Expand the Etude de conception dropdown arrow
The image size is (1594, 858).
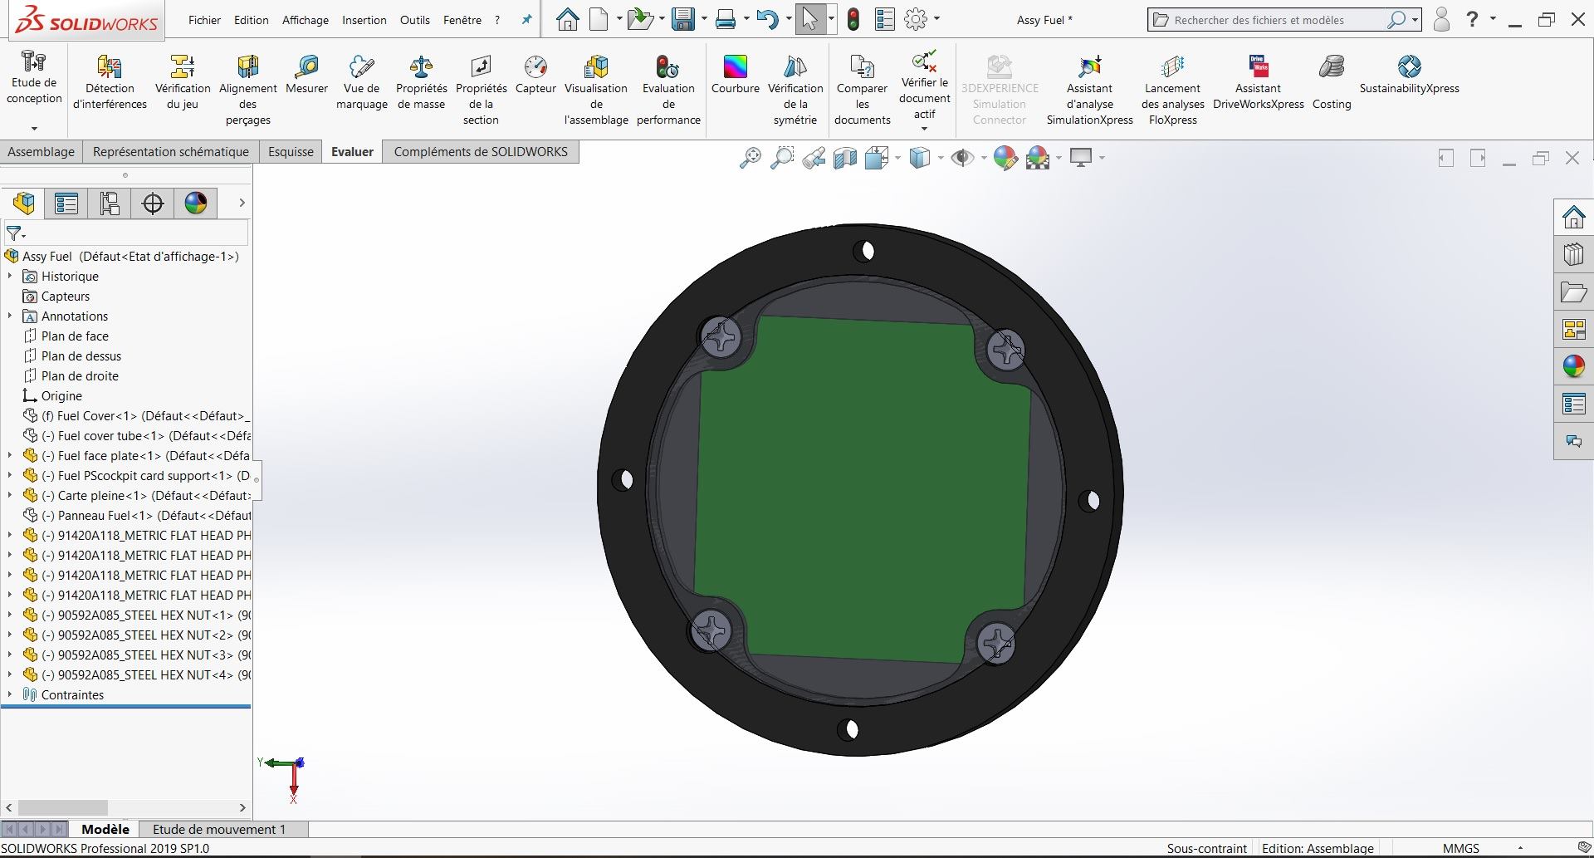(x=34, y=128)
